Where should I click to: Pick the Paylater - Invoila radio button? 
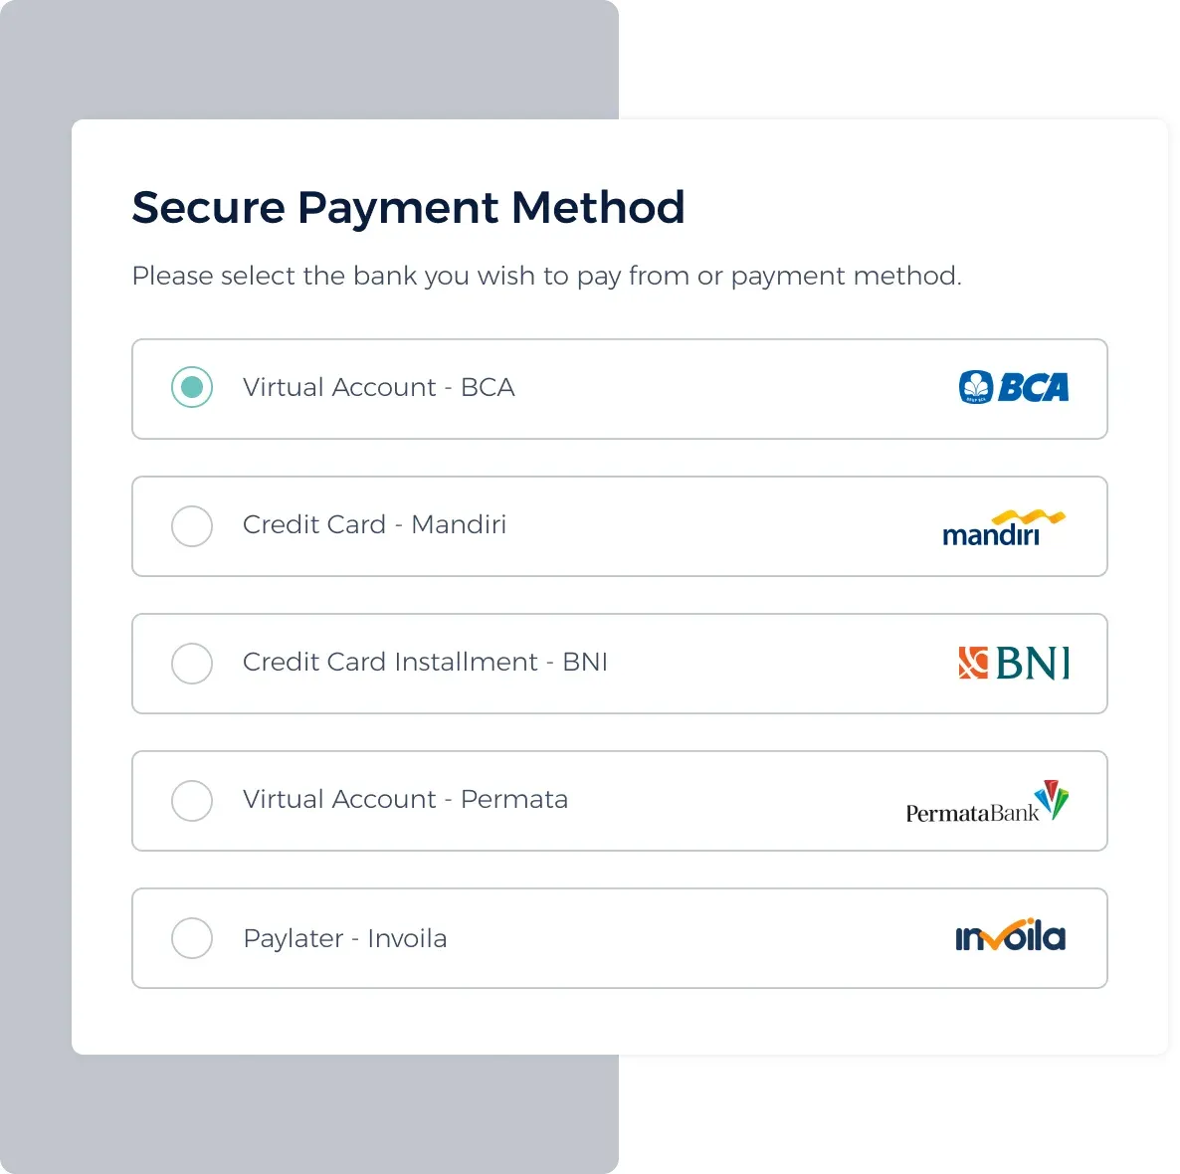[192, 937]
